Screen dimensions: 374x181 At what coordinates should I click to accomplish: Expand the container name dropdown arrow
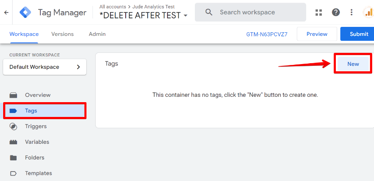click(x=185, y=16)
